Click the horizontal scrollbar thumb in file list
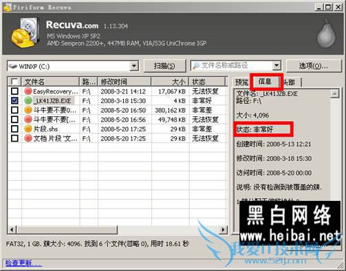The image size is (346, 271). [x=67, y=230]
